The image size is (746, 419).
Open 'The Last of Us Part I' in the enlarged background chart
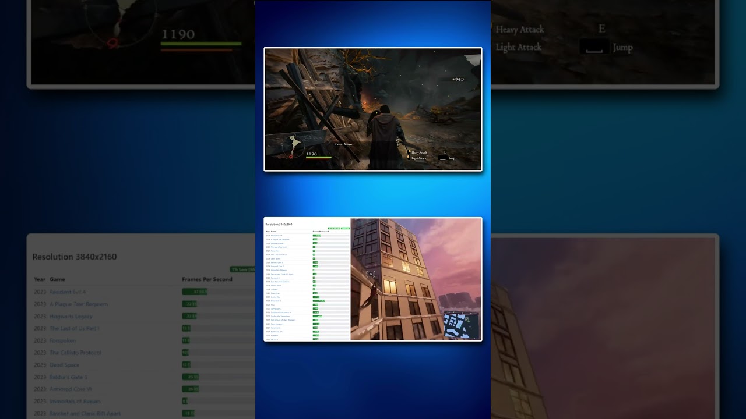(75, 328)
